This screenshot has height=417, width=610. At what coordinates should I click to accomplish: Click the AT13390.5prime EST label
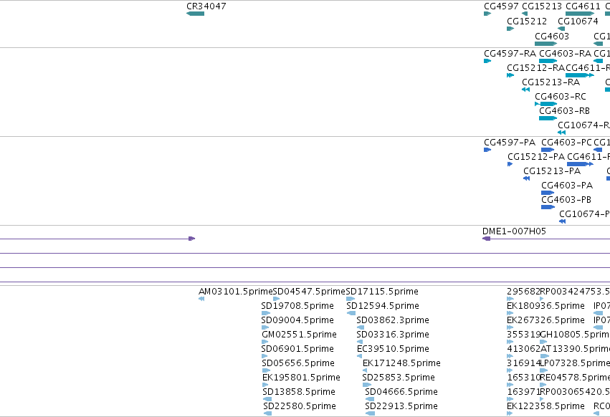[575, 349]
